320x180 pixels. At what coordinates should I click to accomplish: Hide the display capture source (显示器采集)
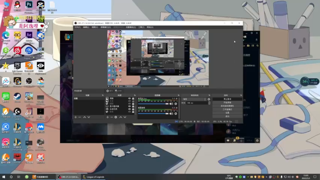point(129,106)
